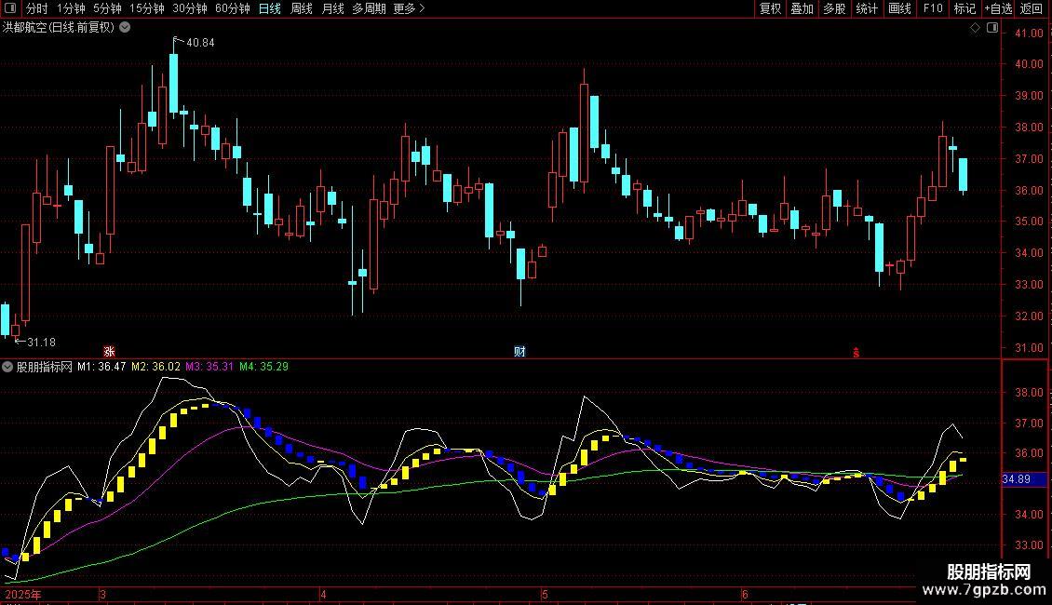Toggle the left sidebar panel icon
Image resolution: width=1052 pixels, height=605 pixels.
pyautogui.click(x=10, y=8)
